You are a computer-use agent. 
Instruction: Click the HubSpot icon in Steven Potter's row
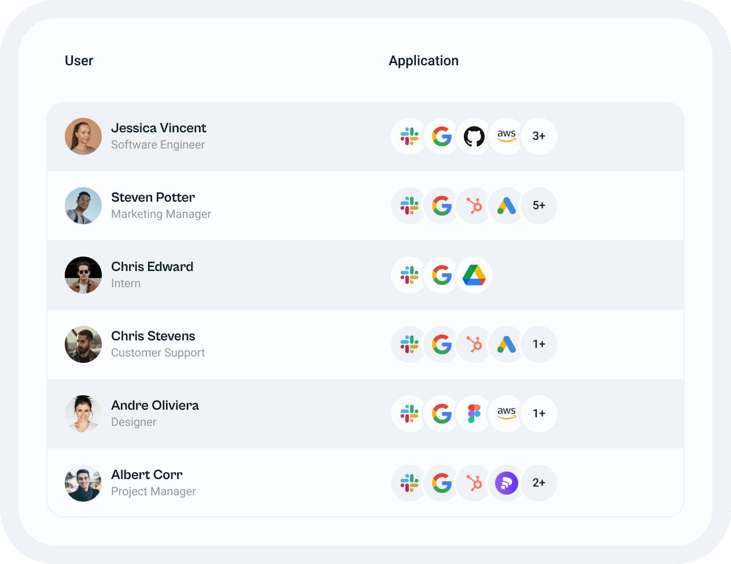tap(474, 206)
